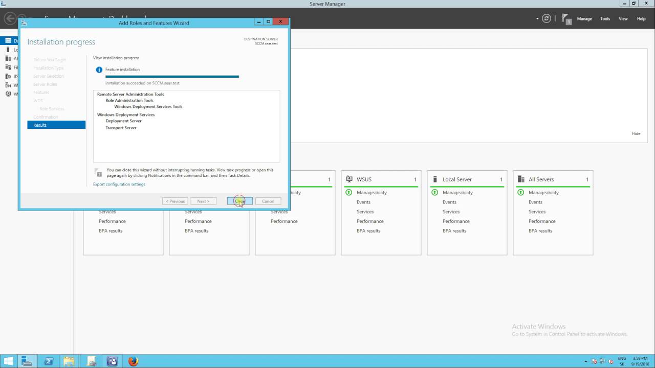
Task: Open Server Manager taskbar icon
Action: pos(27,361)
